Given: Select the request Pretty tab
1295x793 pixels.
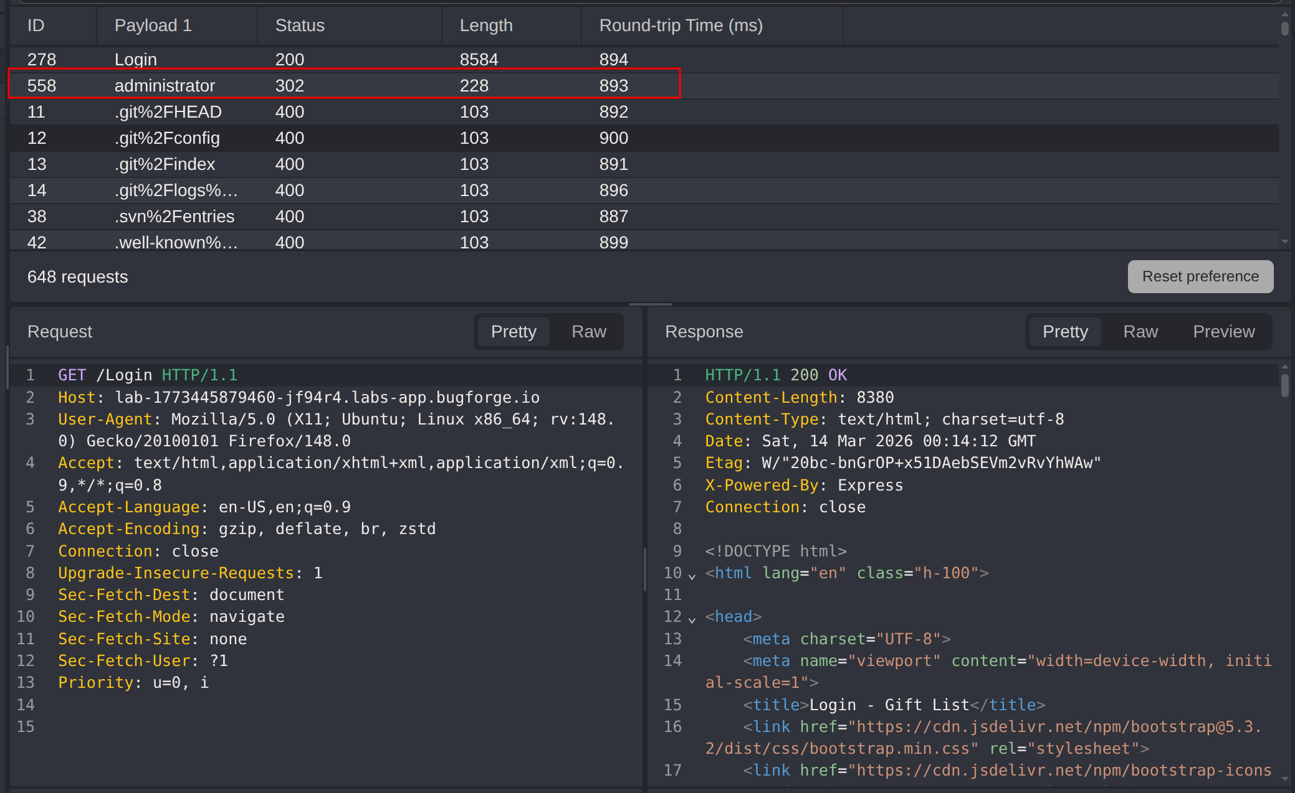Looking at the screenshot, I should coord(513,332).
